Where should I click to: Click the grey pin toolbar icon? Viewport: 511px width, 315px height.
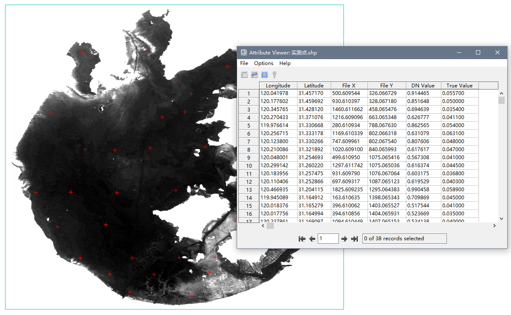(x=274, y=75)
